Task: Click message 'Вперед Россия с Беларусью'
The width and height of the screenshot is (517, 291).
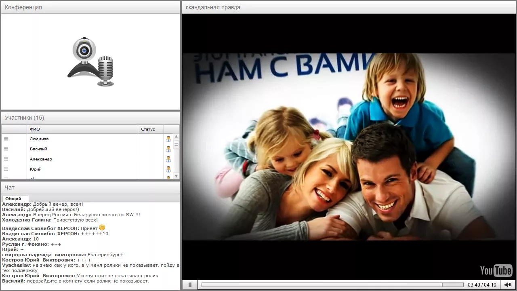Action: click(86, 215)
